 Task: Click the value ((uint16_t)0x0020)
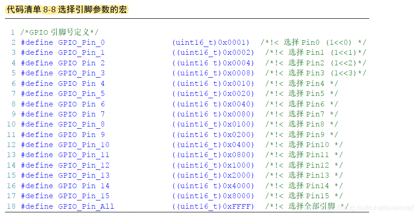[213, 94]
